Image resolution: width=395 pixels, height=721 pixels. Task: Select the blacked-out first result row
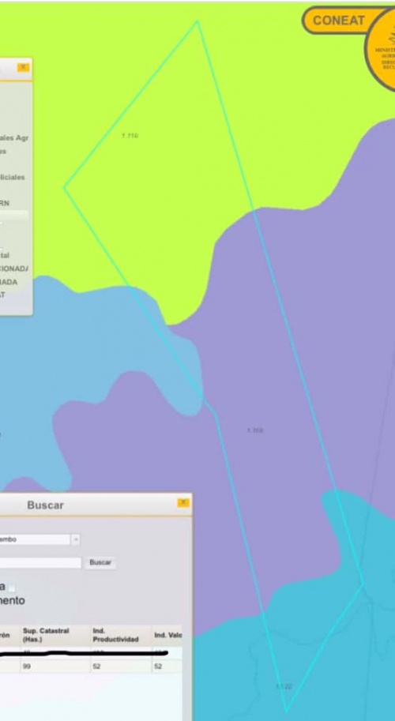[91, 652]
